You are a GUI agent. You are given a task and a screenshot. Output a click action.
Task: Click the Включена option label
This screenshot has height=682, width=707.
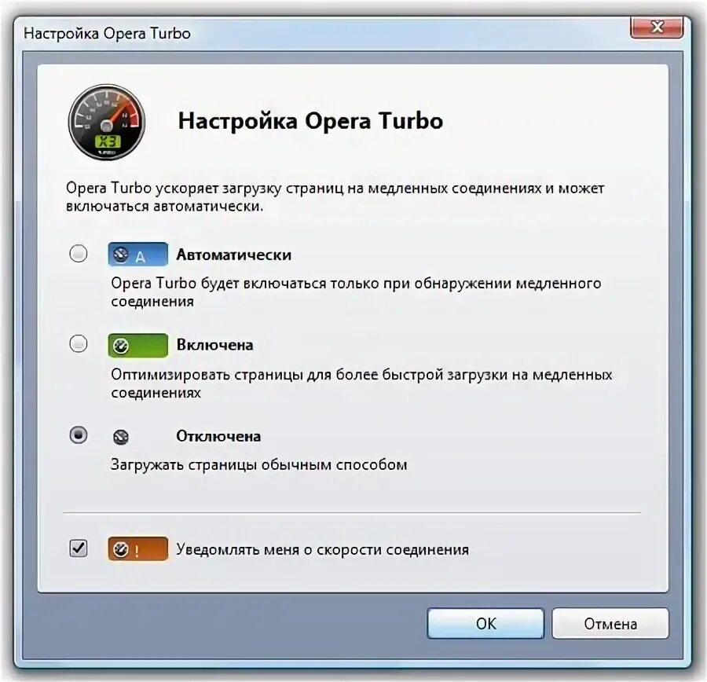[214, 345]
